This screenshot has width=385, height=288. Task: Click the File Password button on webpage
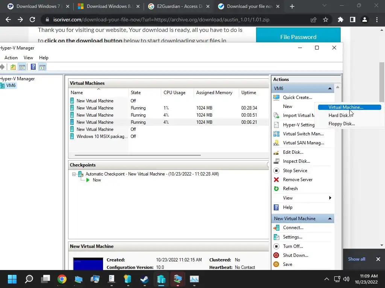pyautogui.click(x=298, y=37)
